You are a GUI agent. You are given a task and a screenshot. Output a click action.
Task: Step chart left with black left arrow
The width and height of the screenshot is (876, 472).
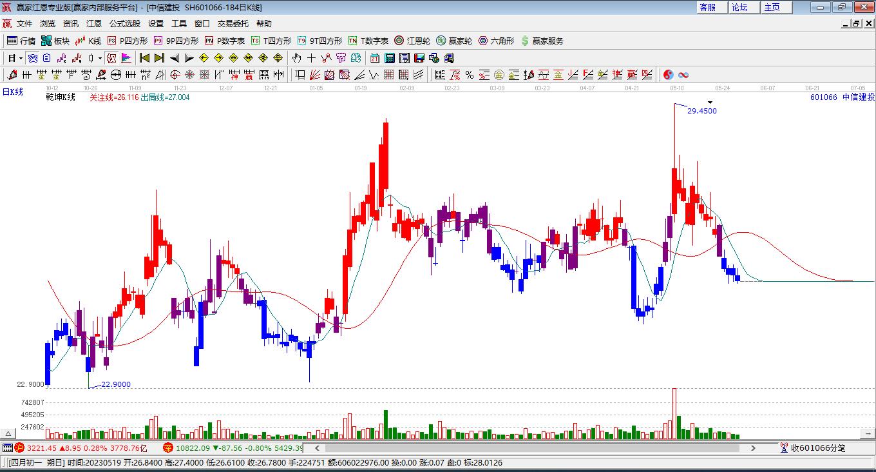[175, 58]
